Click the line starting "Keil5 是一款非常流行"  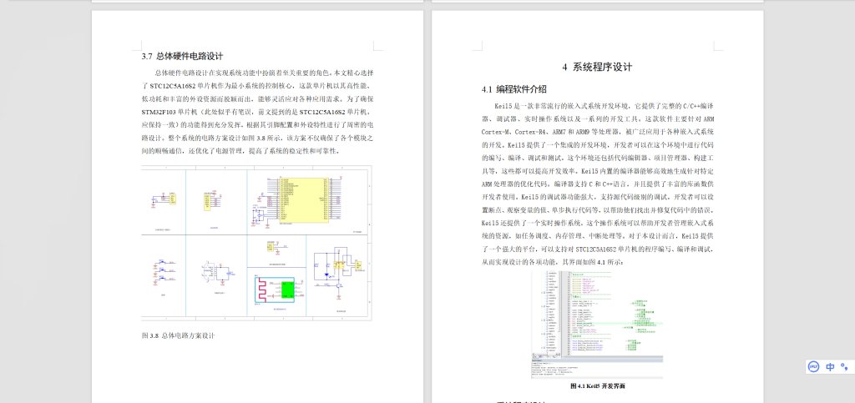(605, 105)
